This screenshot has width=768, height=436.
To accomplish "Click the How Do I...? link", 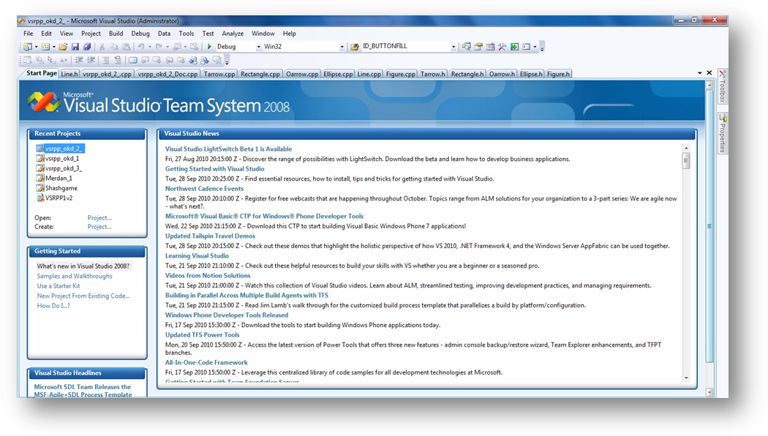I will 53,306.
